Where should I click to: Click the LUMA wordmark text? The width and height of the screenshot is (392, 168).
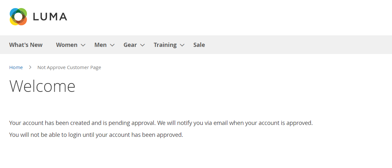(50, 17)
